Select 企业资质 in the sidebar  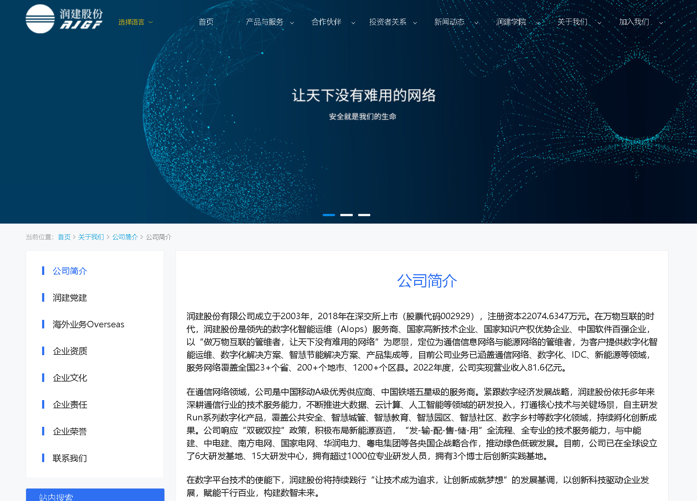coord(70,351)
